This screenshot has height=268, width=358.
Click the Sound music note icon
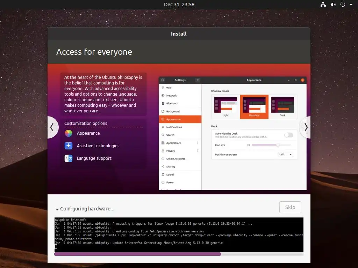[x=163, y=174]
